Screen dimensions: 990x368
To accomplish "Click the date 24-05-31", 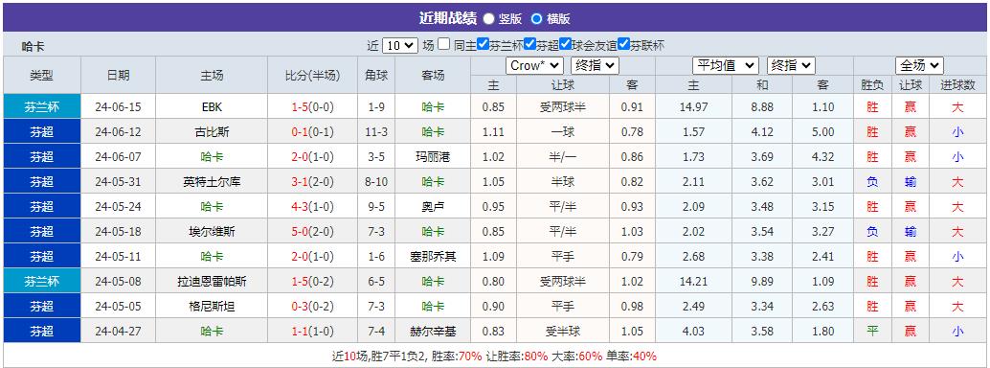I will pos(118,181).
